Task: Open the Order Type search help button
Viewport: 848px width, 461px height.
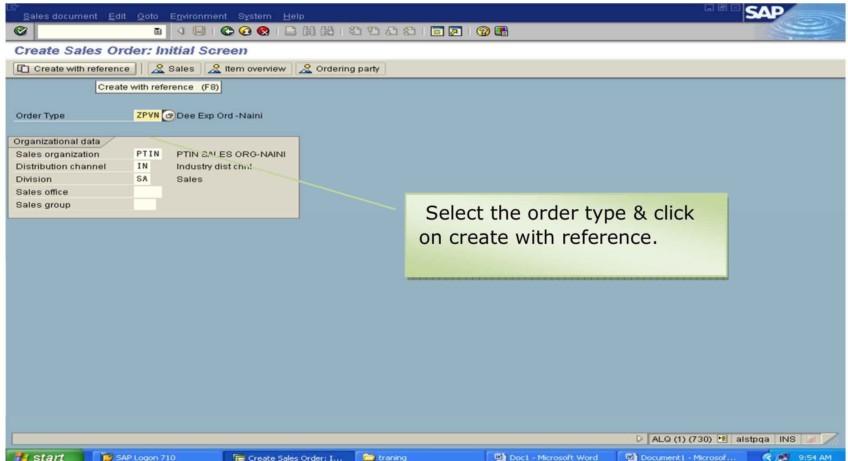Action: (x=168, y=116)
